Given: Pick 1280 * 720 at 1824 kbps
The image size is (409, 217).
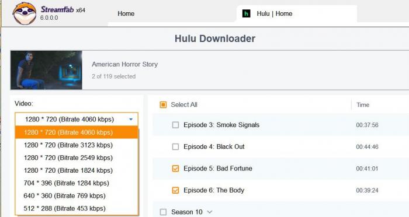Looking at the screenshot, I should tap(77, 170).
